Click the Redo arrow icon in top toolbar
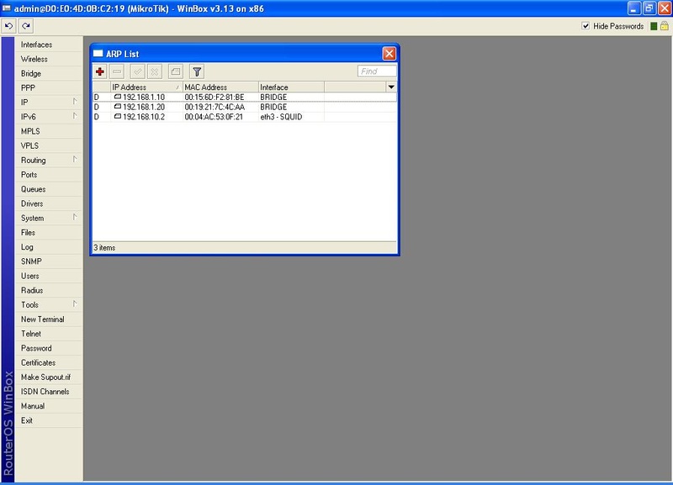The height and width of the screenshot is (485, 673). tap(26, 26)
